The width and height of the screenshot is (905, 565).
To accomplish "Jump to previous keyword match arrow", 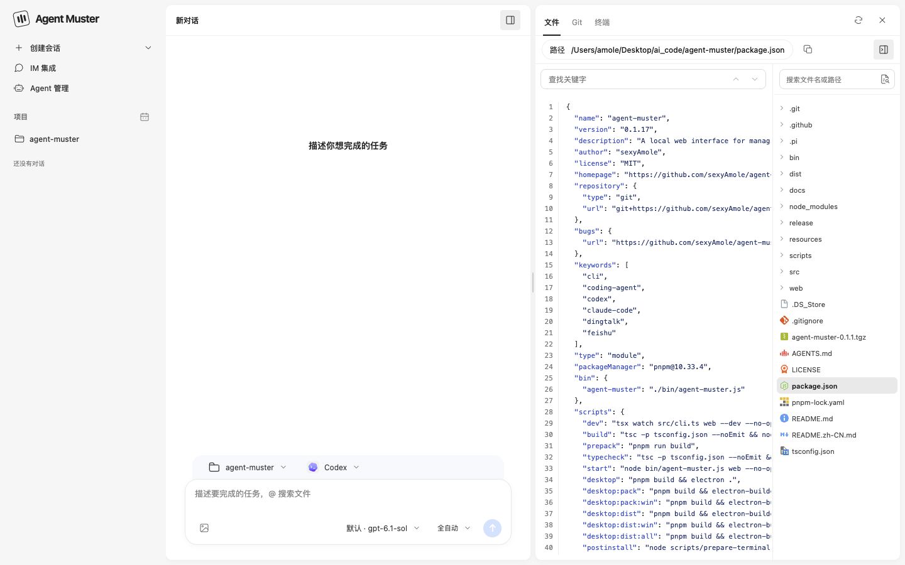I will (x=736, y=79).
